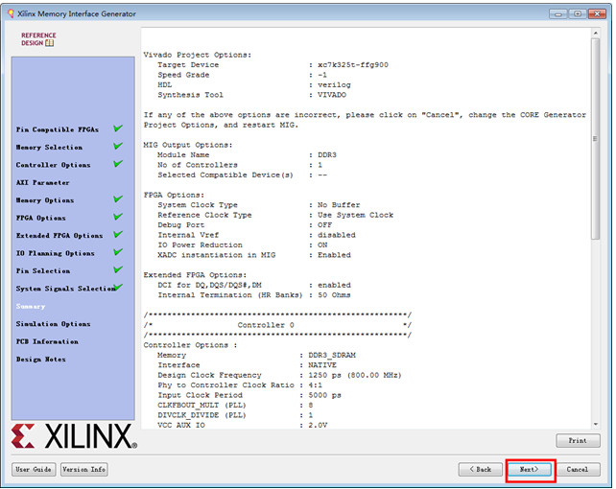This screenshot has width=616, height=489.
Task: Select System Signals Selection step
Action: [65, 289]
